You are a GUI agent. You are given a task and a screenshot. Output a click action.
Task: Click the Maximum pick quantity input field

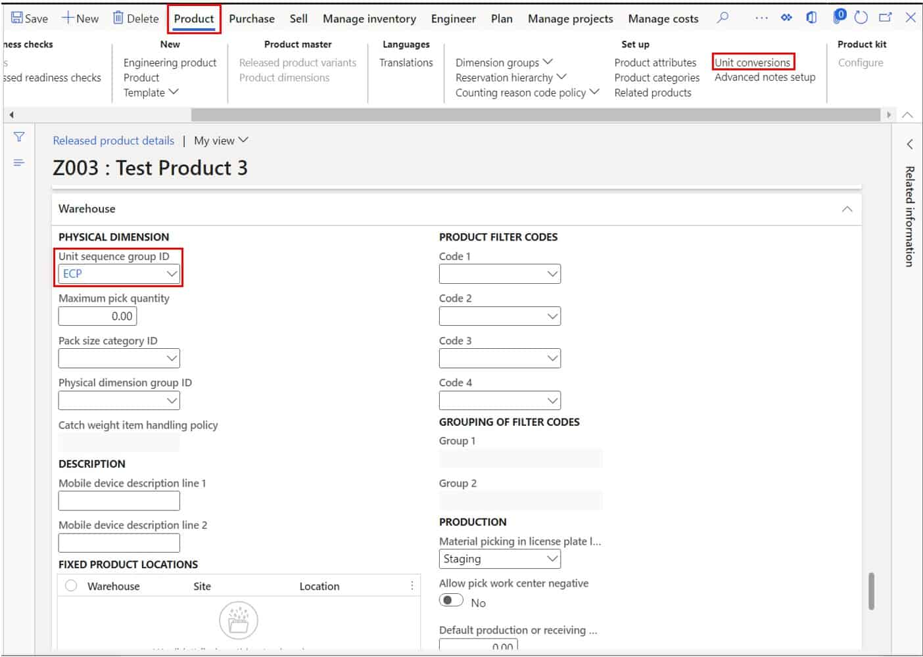(97, 316)
